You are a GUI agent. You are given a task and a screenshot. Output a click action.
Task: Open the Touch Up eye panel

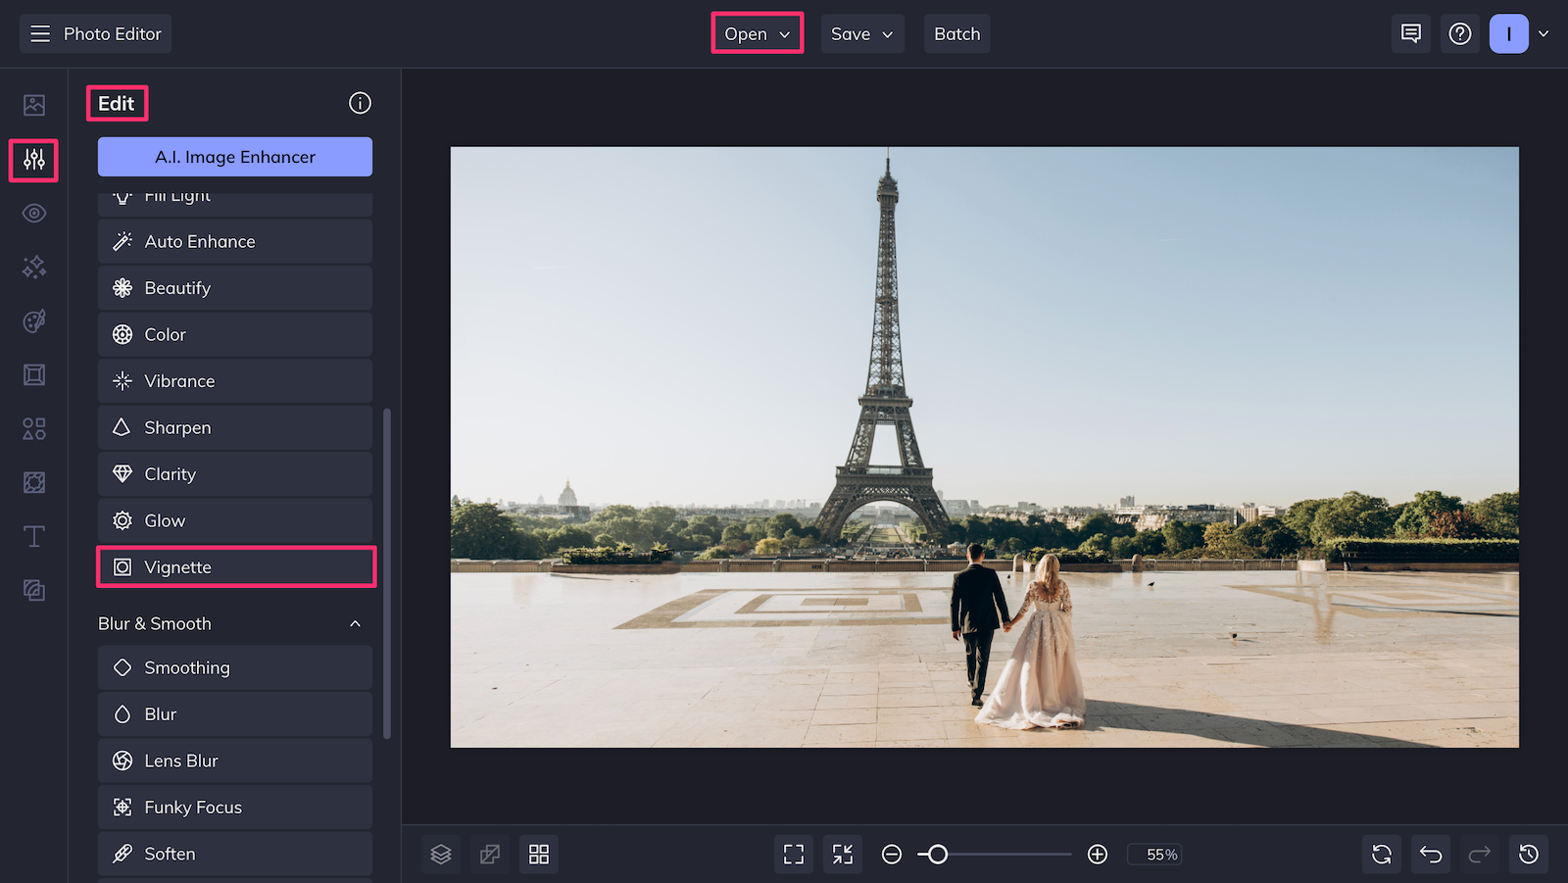[33, 213]
